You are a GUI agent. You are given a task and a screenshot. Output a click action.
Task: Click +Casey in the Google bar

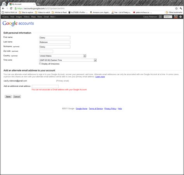(5, 17)
